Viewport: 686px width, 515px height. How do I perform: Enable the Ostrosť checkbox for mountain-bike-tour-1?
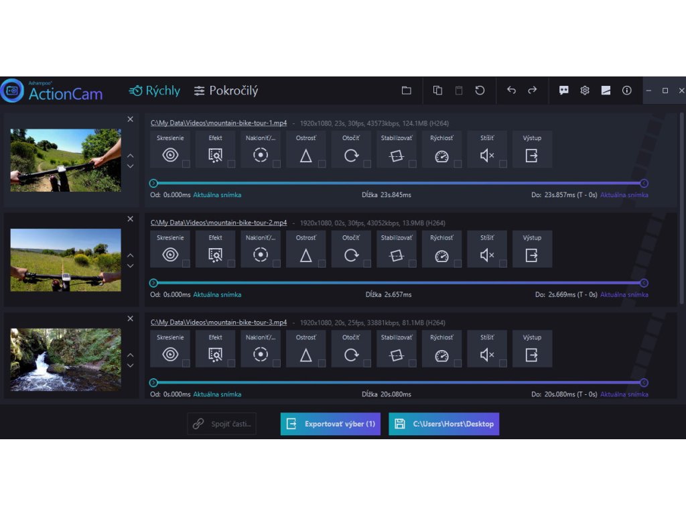(x=322, y=164)
